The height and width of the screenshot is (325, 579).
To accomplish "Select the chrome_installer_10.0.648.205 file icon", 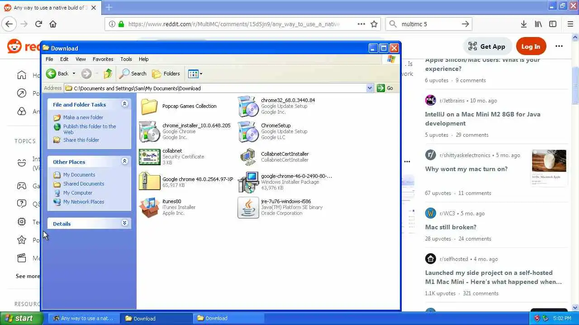I will click(x=149, y=131).
